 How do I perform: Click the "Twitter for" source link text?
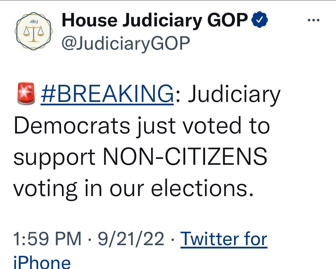pos(224,239)
